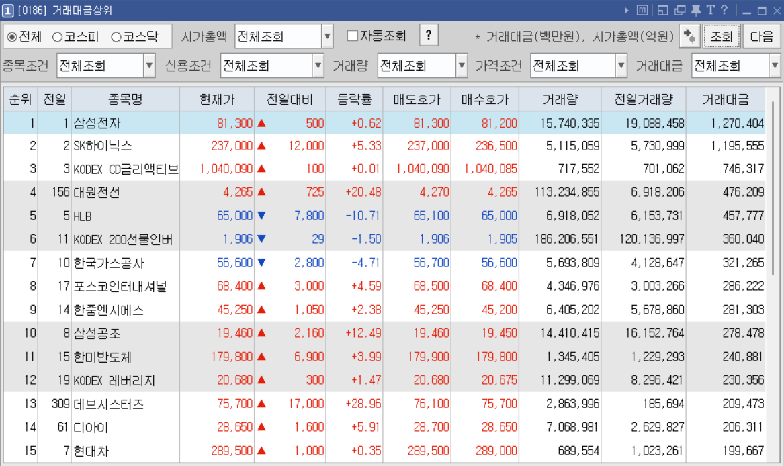Click HLB change rate -10.71
784x466 pixels.
click(x=363, y=216)
